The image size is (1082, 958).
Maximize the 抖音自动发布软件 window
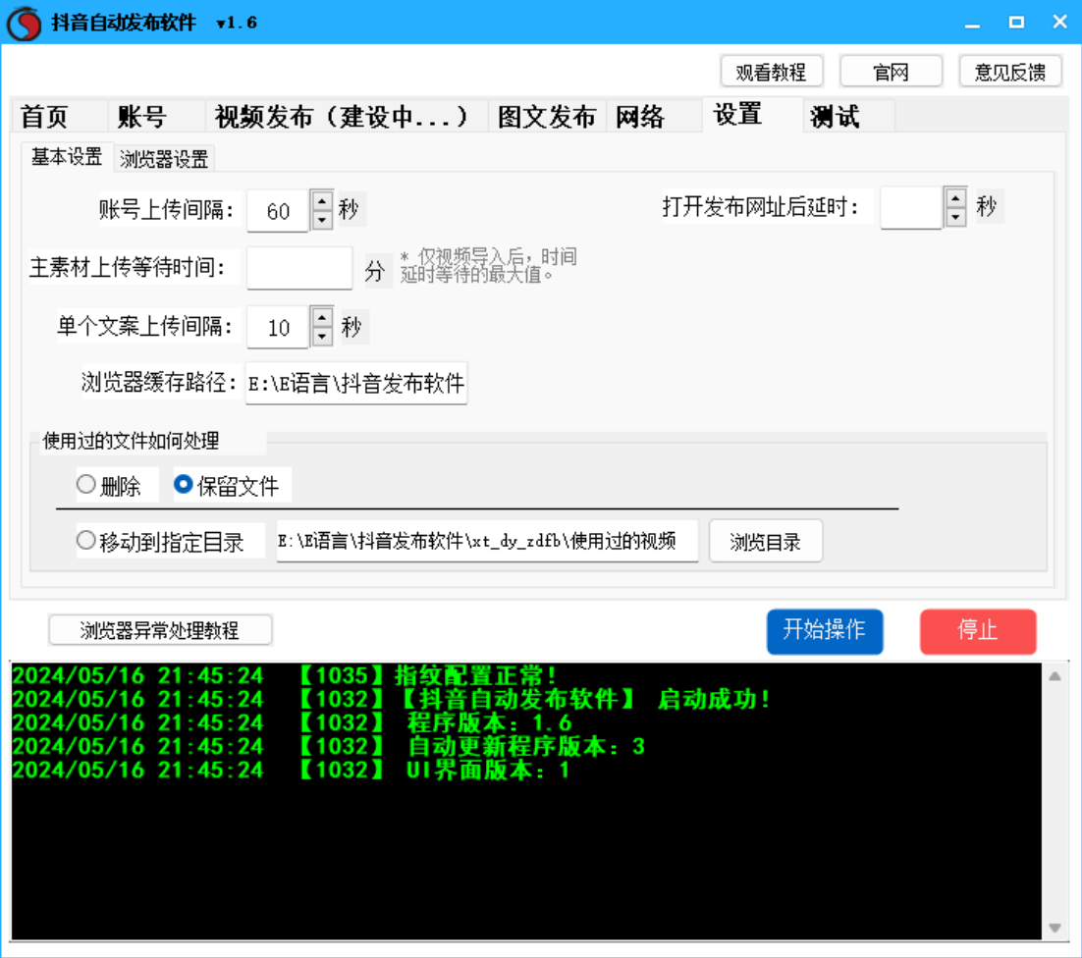1016,23
